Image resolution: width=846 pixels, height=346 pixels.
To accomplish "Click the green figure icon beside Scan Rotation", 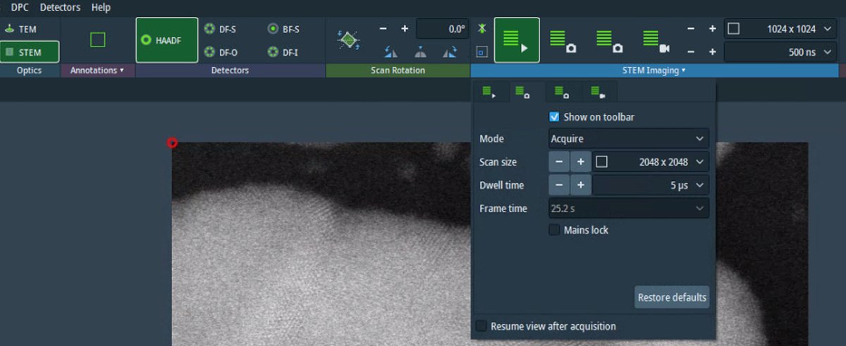I will coord(482,29).
